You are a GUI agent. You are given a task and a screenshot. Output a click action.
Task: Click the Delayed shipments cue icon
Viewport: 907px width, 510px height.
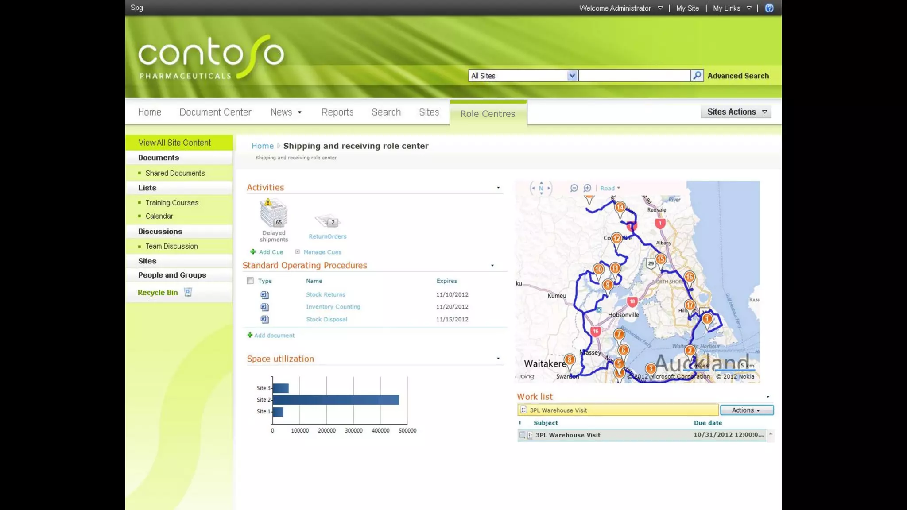[x=273, y=213]
